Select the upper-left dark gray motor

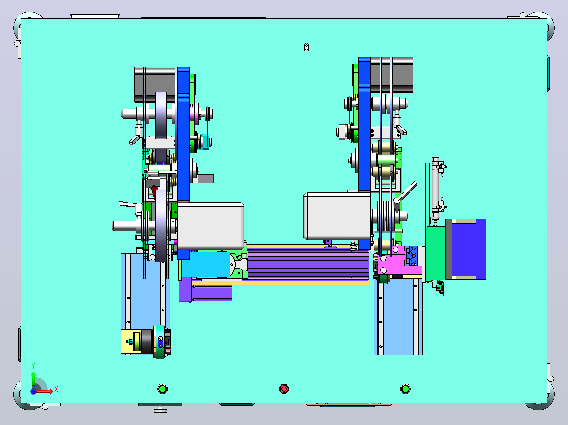tap(155, 85)
